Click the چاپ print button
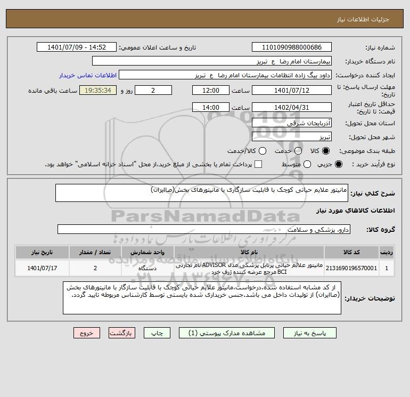 coord(157,333)
